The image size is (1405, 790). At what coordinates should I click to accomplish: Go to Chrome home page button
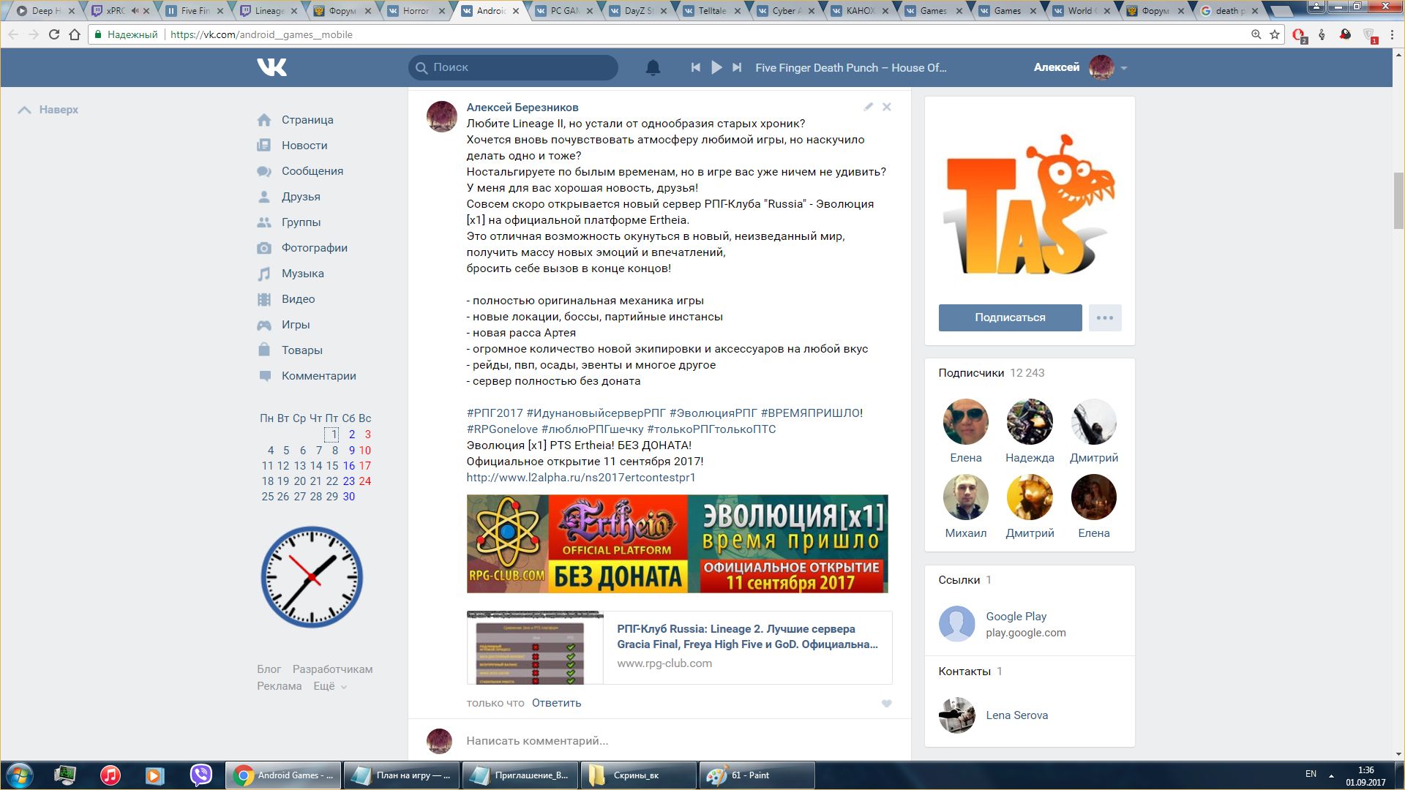point(75,34)
